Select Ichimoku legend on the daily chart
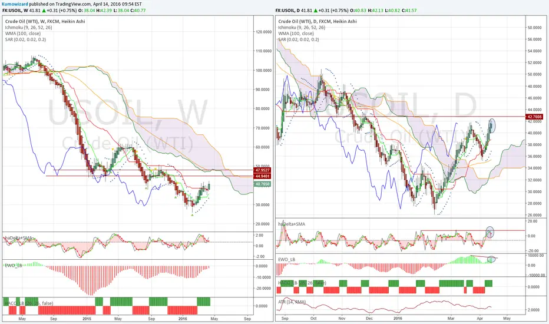The image size is (549, 324). click(302, 27)
